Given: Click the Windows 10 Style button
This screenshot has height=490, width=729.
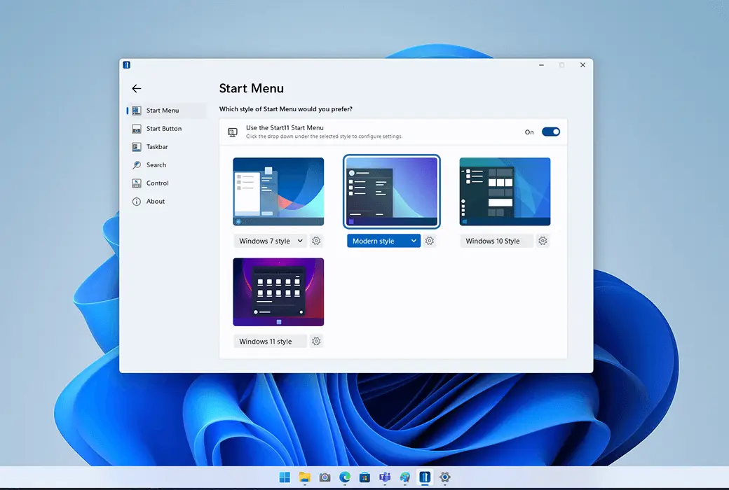Looking at the screenshot, I should tap(496, 241).
